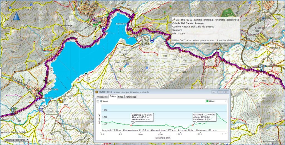This screenshot has width=285, height=145.
Task: Switch to the Propiedades tab
Action: point(102,97)
